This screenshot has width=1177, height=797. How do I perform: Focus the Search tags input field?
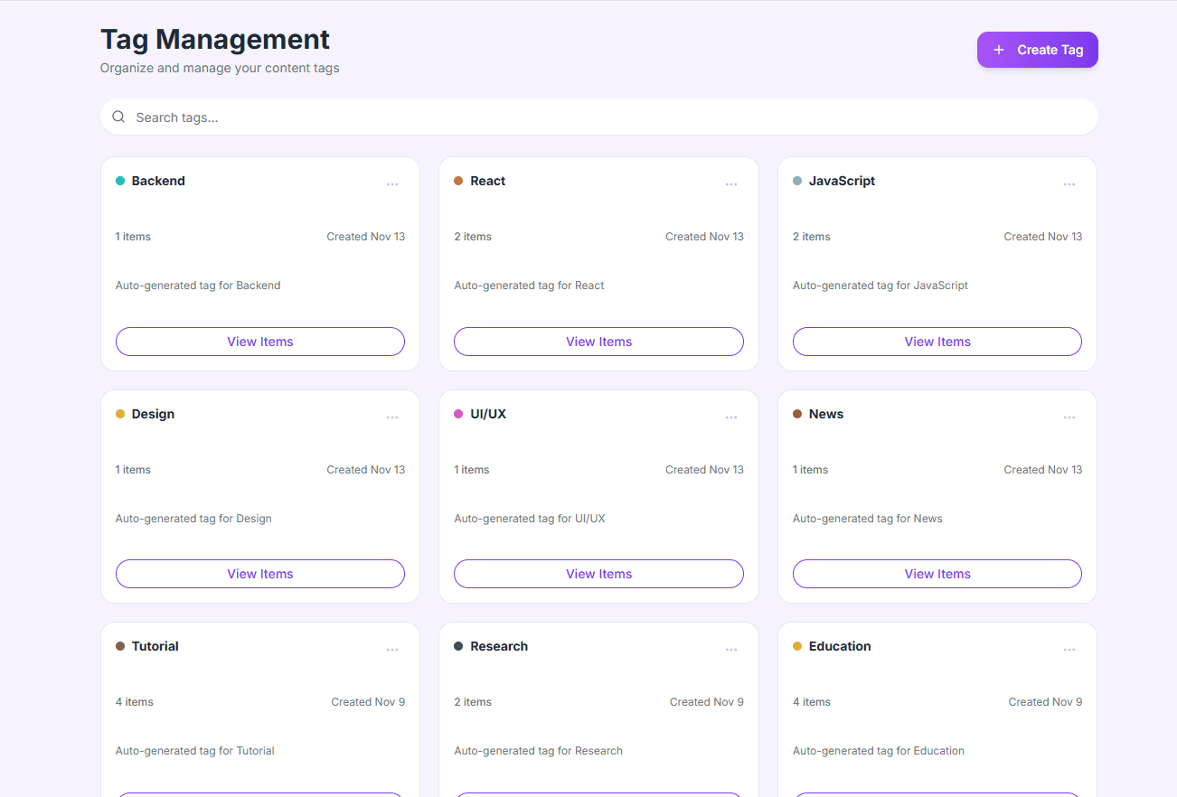(606, 117)
